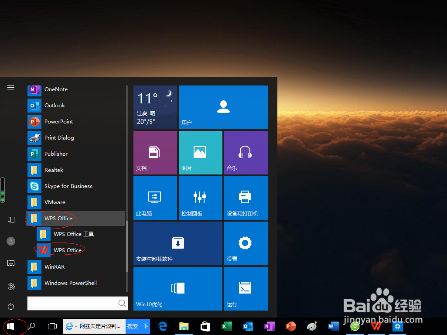Screen dimensions: 447x335
Task: Launch Outlook from the Start menu list
Action: 76,106
